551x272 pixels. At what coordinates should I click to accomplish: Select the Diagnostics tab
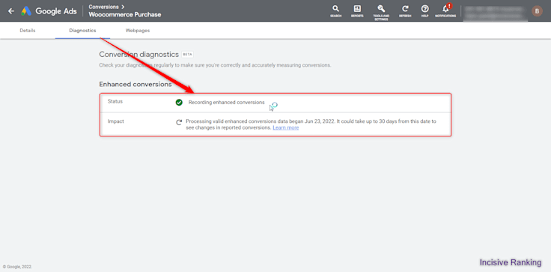click(x=82, y=31)
